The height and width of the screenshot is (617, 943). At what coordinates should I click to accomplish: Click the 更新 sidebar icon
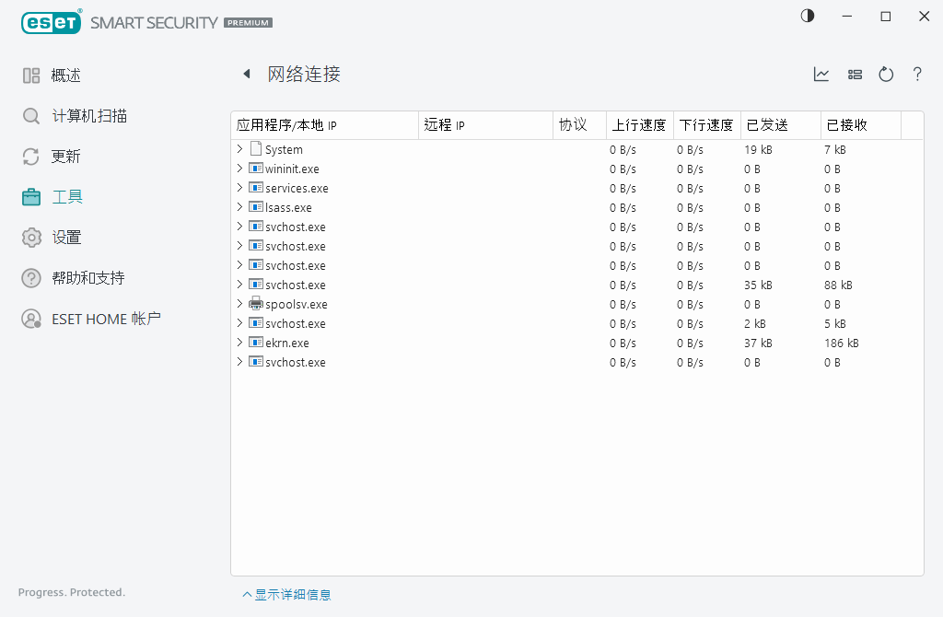tap(30, 156)
